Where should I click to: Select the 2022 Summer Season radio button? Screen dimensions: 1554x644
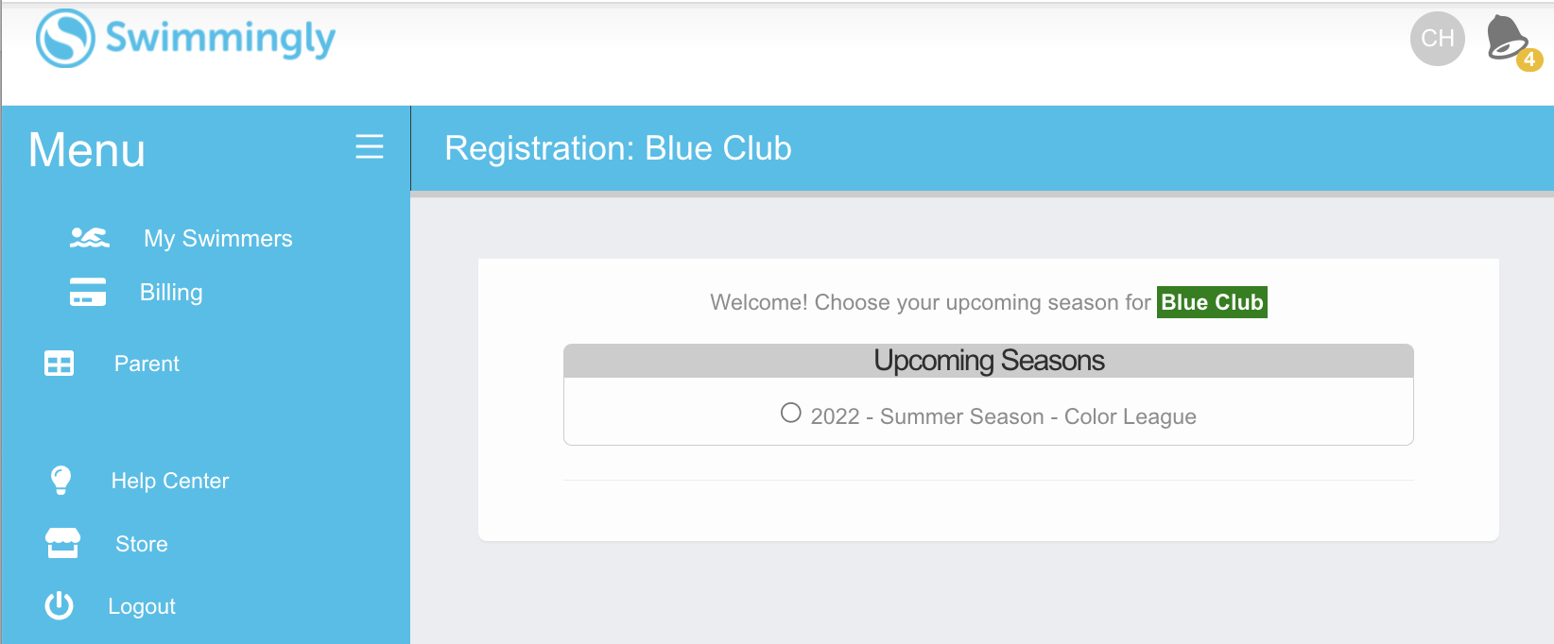[x=791, y=414]
